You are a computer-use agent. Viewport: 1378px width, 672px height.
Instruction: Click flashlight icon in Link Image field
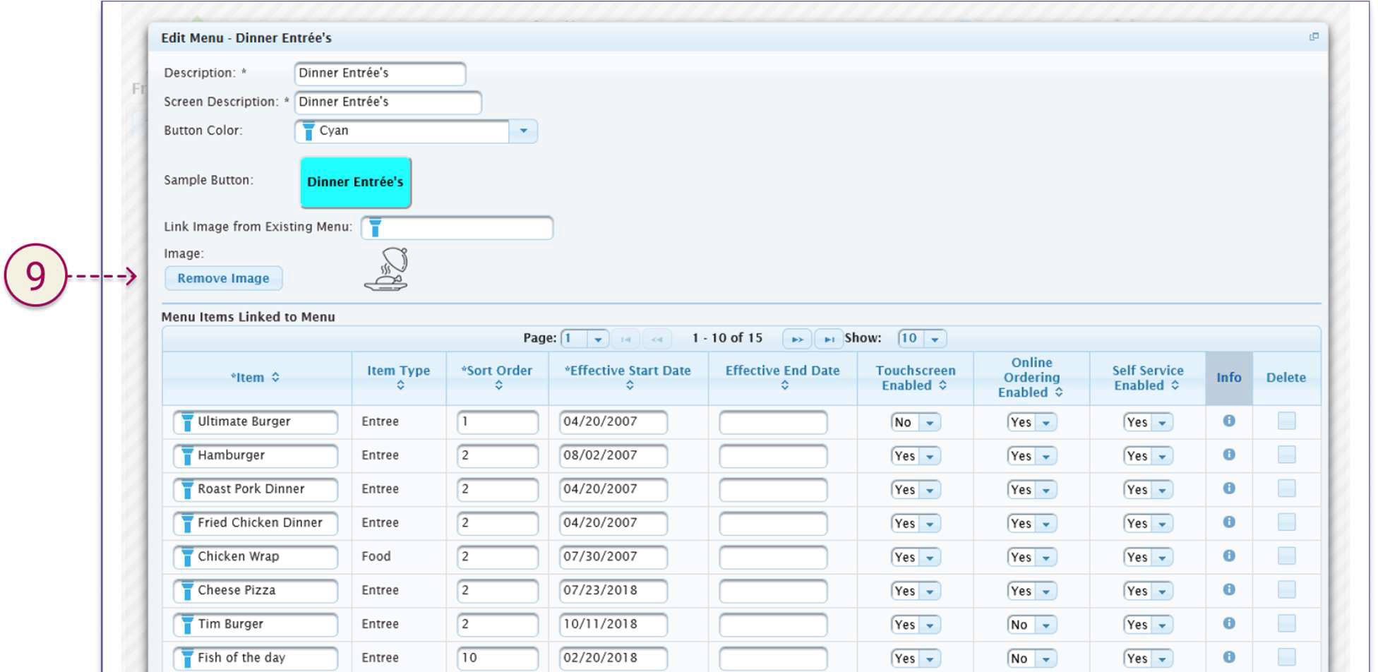[x=375, y=228]
